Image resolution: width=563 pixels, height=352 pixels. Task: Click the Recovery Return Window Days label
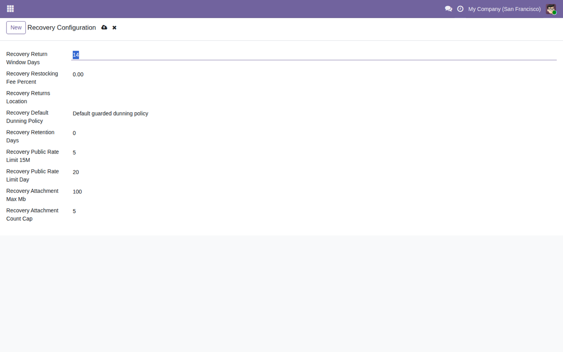(x=27, y=58)
